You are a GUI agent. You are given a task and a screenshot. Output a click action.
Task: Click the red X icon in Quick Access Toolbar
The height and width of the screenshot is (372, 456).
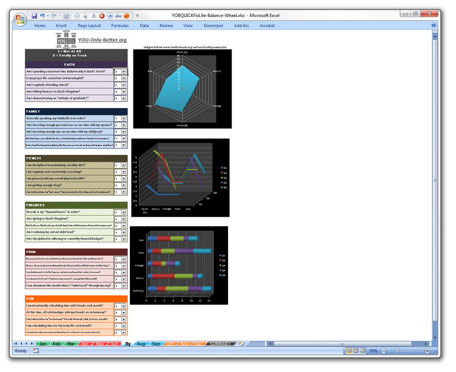pyautogui.click(x=102, y=16)
